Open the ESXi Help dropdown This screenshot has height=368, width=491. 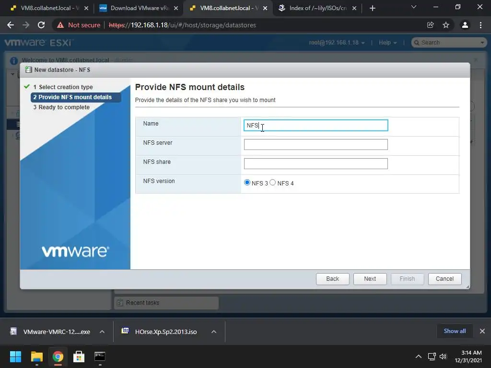[x=387, y=43]
